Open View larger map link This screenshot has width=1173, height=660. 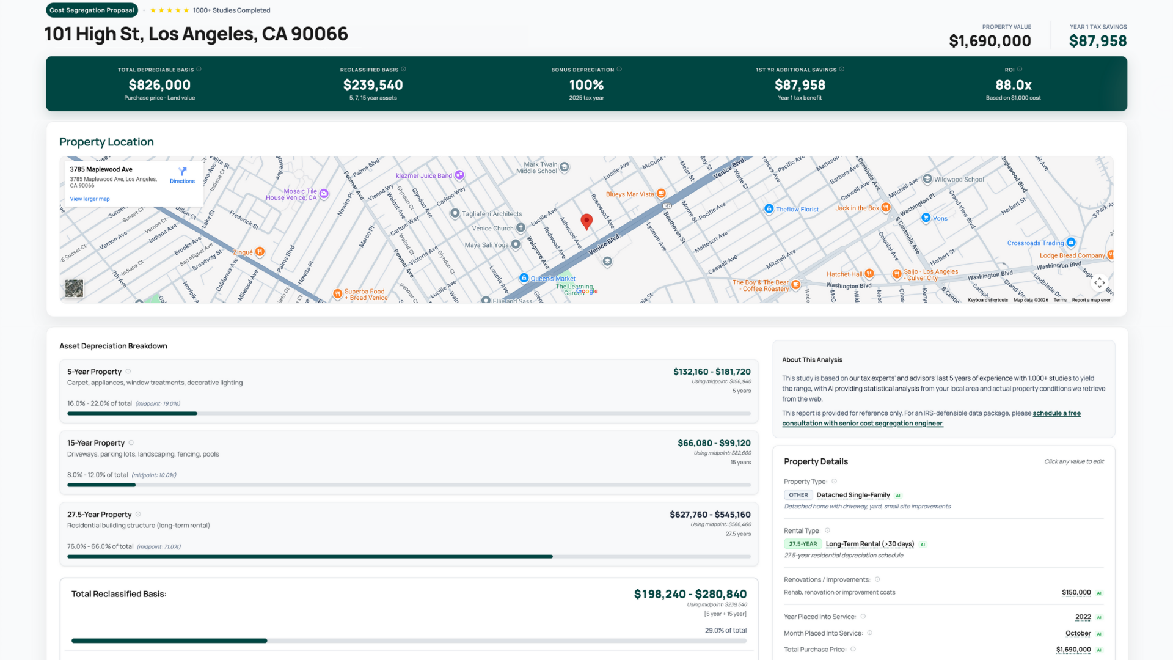coord(90,199)
